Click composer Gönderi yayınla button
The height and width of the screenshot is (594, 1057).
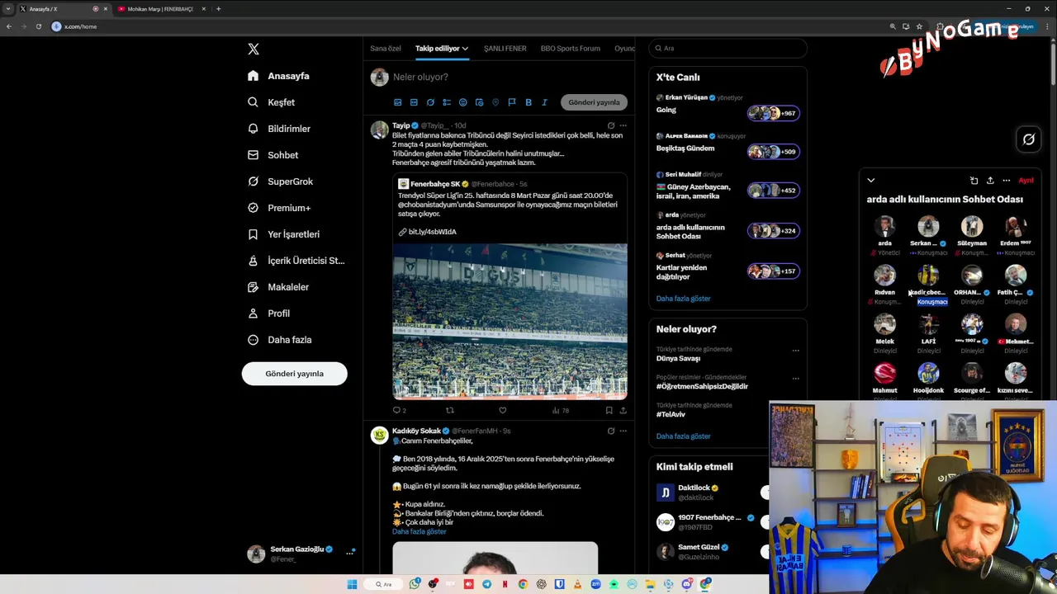coord(594,102)
